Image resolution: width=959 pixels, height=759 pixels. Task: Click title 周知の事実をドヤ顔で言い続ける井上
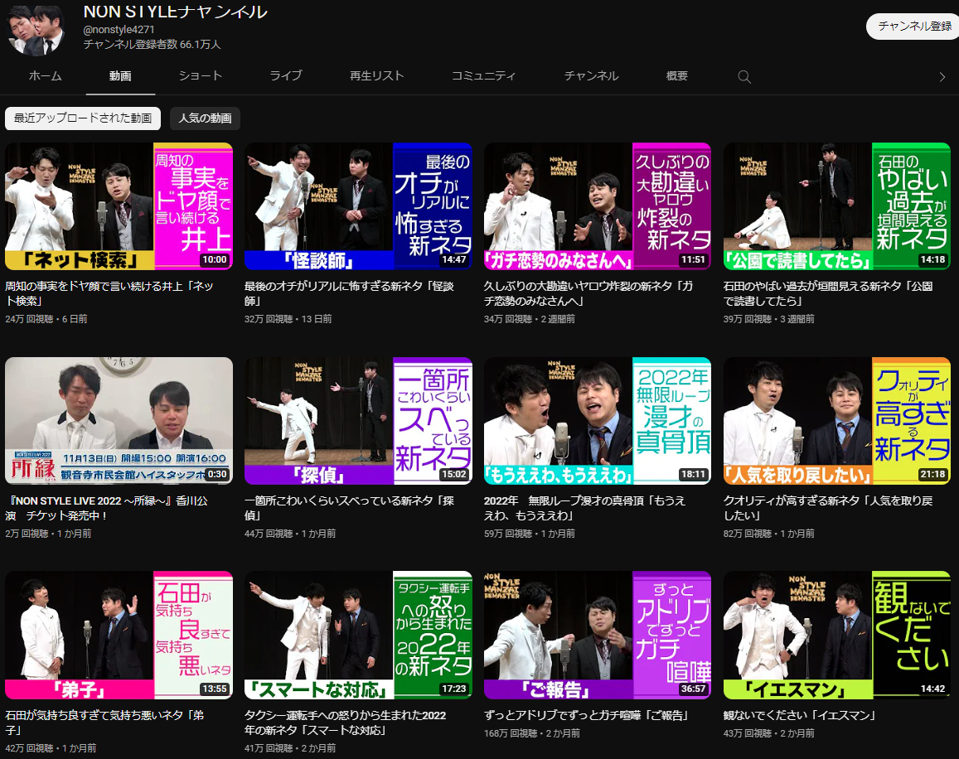point(109,293)
